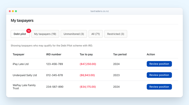Select taxpayer name iPay Late Ltd

21,64
